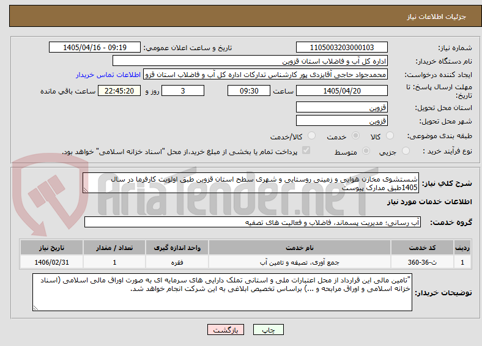Click the deadline date field 1405/04/20
The image size is (482, 346).
[341, 90]
